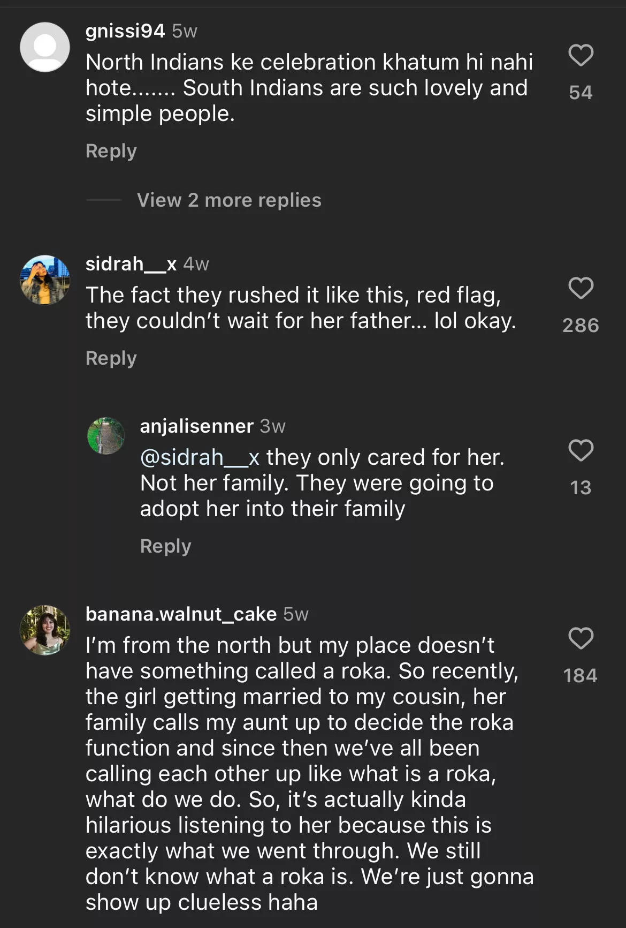Tap heart on sidrah__x's red flag comment
Screen dimensions: 626x928
click(581, 288)
